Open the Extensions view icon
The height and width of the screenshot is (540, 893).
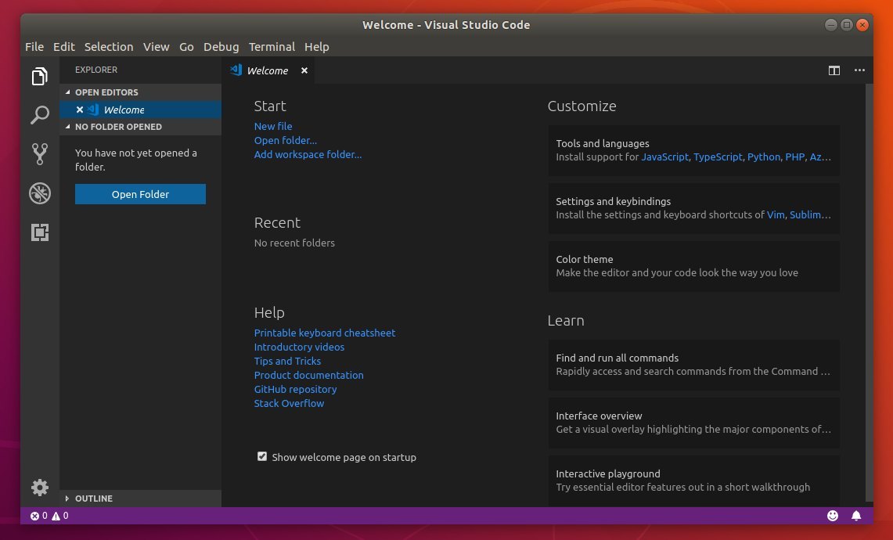coord(39,232)
